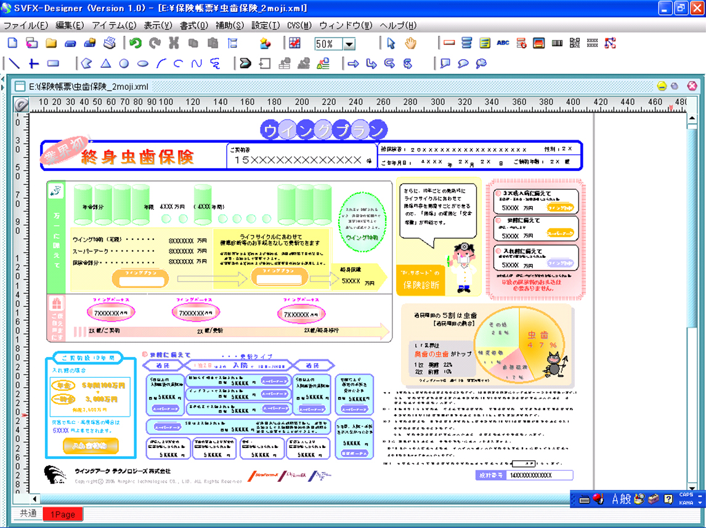
Task: Select the xxxx pattern field tool
Action: coord(593,43)
